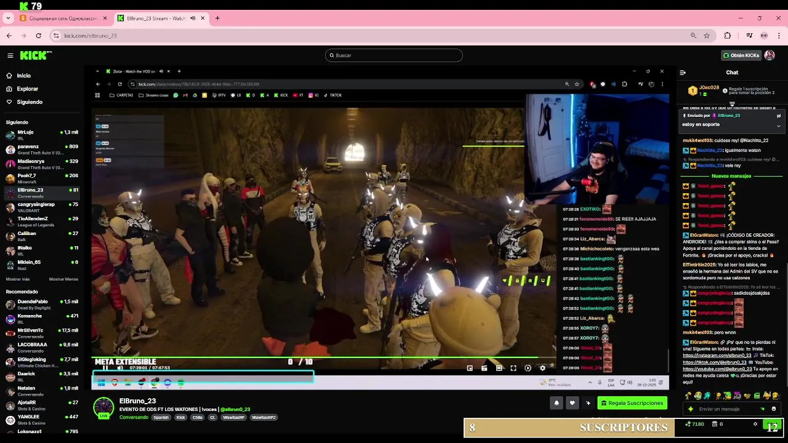Open Chrome three-dot menu
Viewport: 788px width, 443px height.
[x=779, y=36]
